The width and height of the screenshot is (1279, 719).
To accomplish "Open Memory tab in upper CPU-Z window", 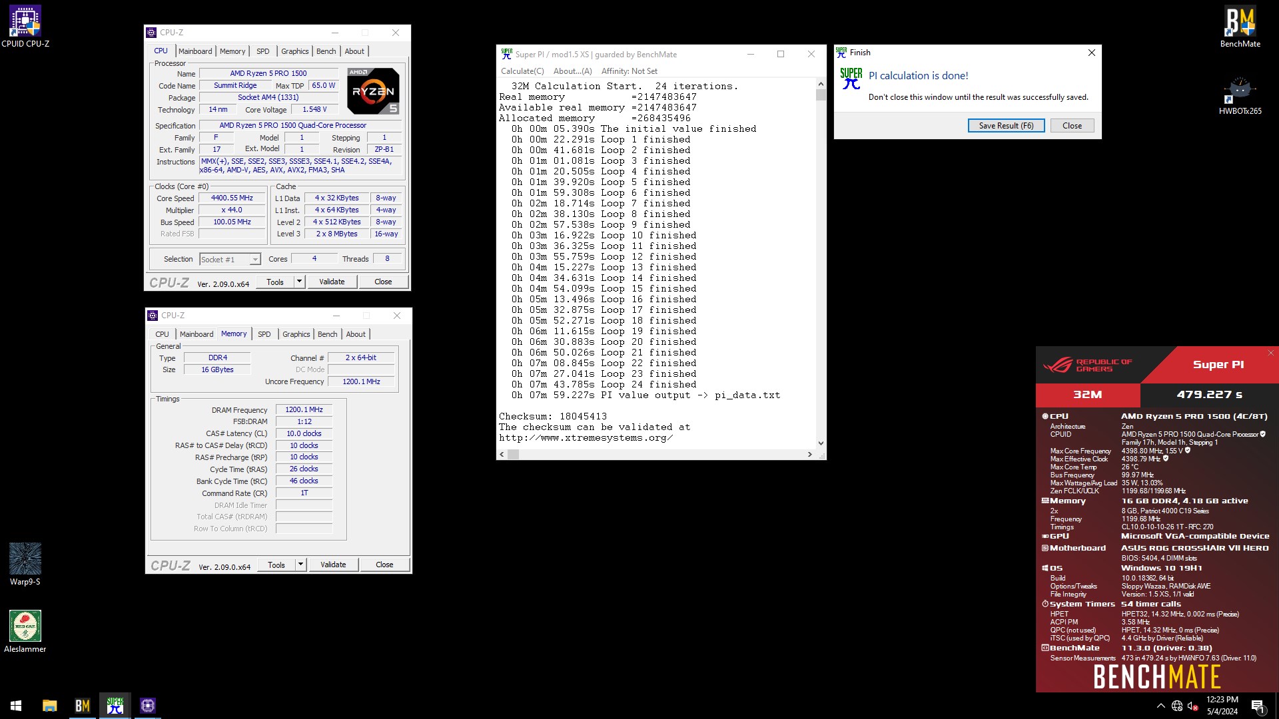I will 232,51.
